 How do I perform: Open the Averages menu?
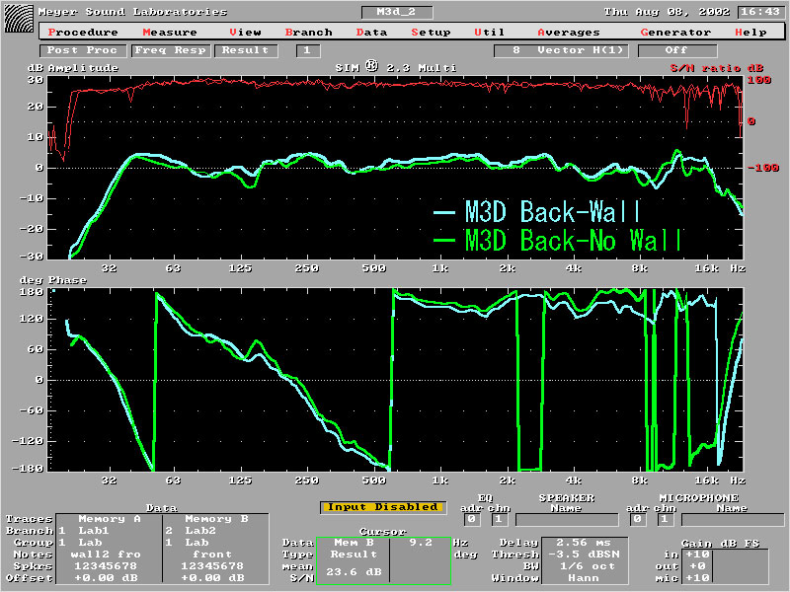pos(569,33)
